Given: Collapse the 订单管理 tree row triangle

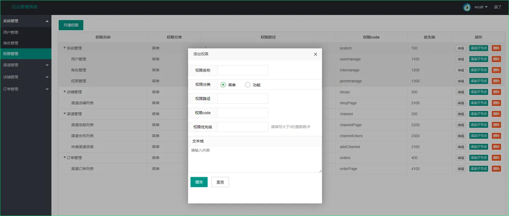Looking at the screenshot, I should coord(65,158).
